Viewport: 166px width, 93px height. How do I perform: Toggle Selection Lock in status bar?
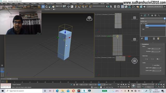tap(74, 84)
